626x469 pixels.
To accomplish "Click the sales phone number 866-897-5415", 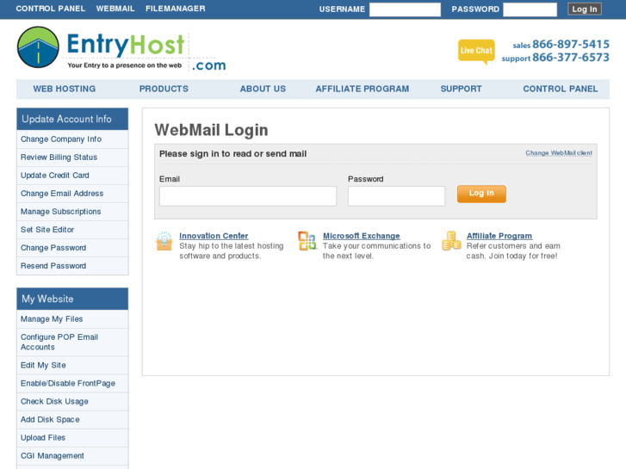I will point(571,44).
